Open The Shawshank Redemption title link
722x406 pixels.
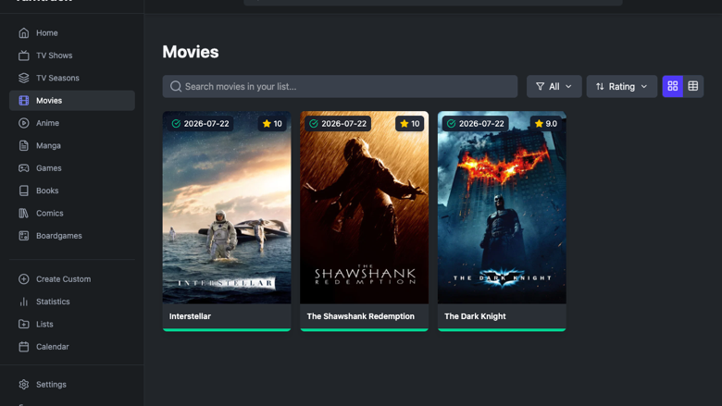tap(361, 316)
